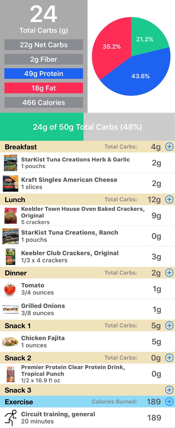The width and height of the screenshot is (175, 428).
Task: Tap the 24g of 50g carbs progress bar
Action: click(x=87, y=127)
